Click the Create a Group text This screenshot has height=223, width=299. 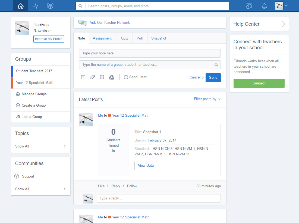[34, 106]
